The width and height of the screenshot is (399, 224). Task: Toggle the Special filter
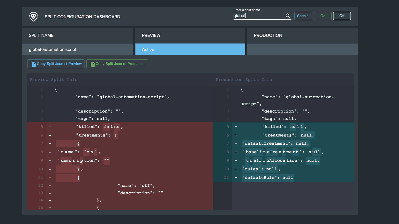pyautogui.click(x=303, y=16)
